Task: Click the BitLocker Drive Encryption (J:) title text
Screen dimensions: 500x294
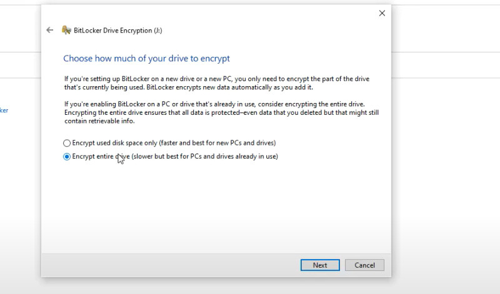Action: (117, 30)
